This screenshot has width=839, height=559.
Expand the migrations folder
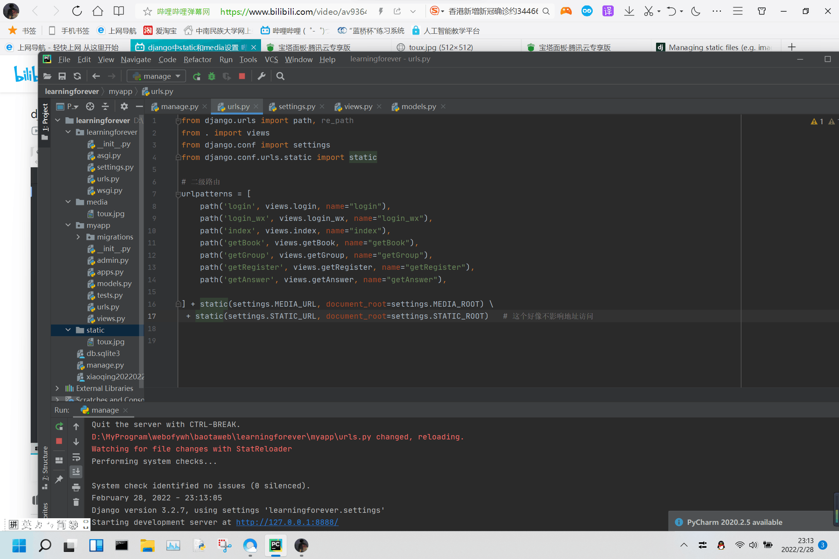(78, 237)
